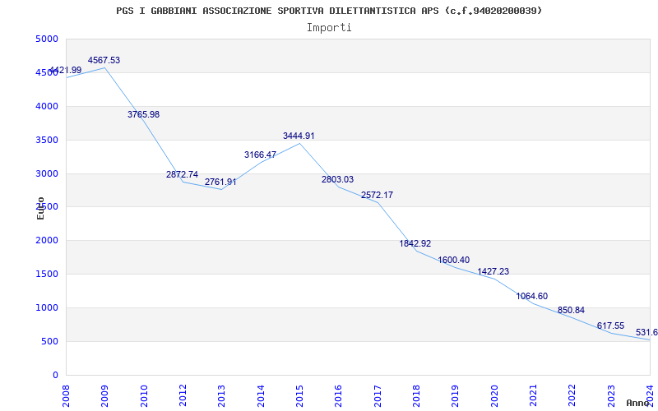Click the 1500 y-axis label
The image size is (658, 411).
[47, 275]
